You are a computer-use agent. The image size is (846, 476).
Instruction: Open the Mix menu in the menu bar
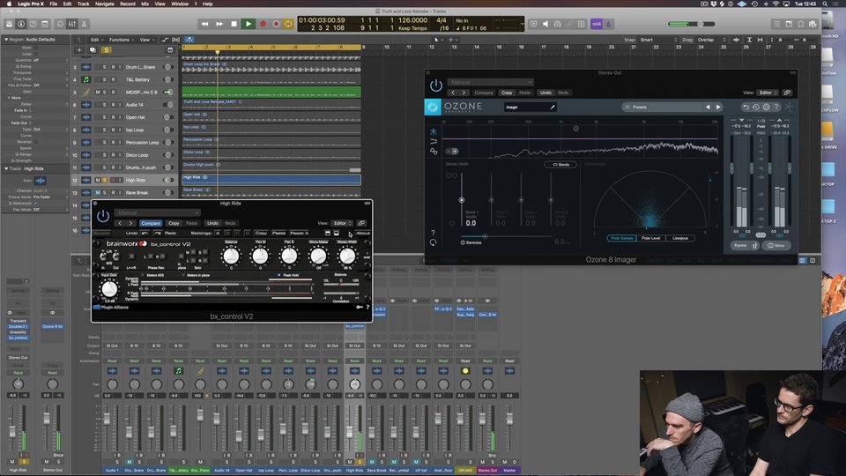click(145, 4)
